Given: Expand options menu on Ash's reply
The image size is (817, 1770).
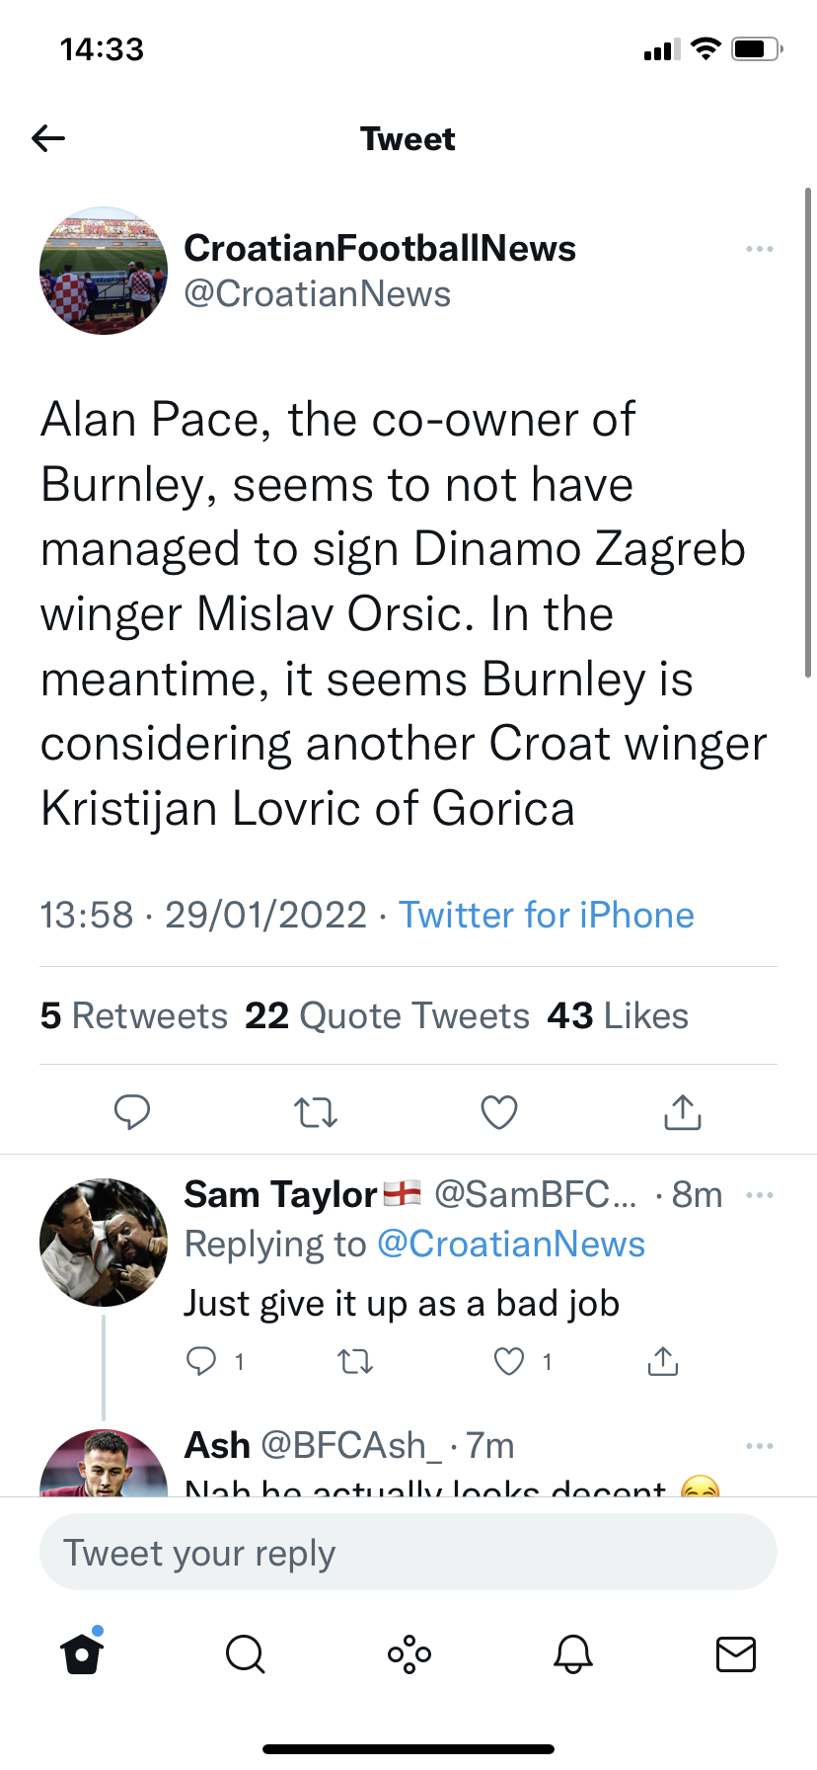Looking at the screenshot, I should pyautogui.click(x=759, y=1446).
